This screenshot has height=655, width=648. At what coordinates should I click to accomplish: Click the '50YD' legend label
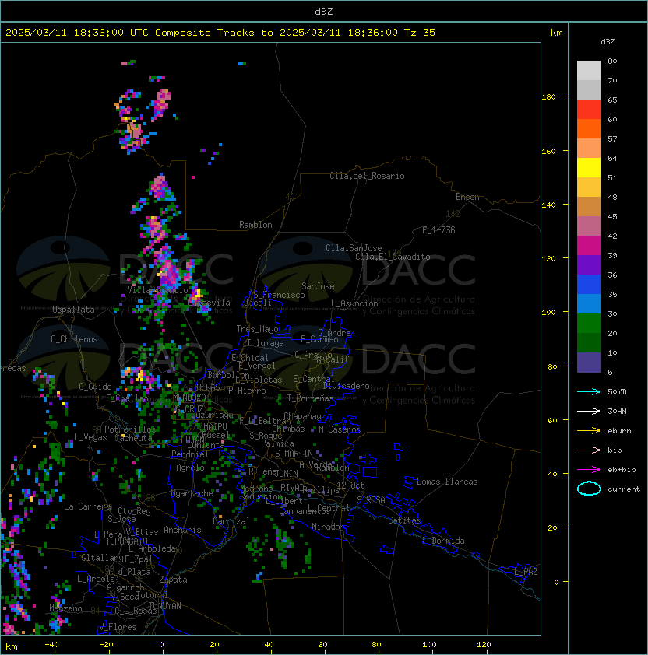click(617, 391)
